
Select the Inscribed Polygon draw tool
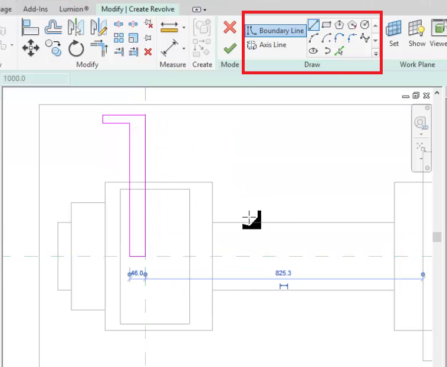click(x=339, y=25)
